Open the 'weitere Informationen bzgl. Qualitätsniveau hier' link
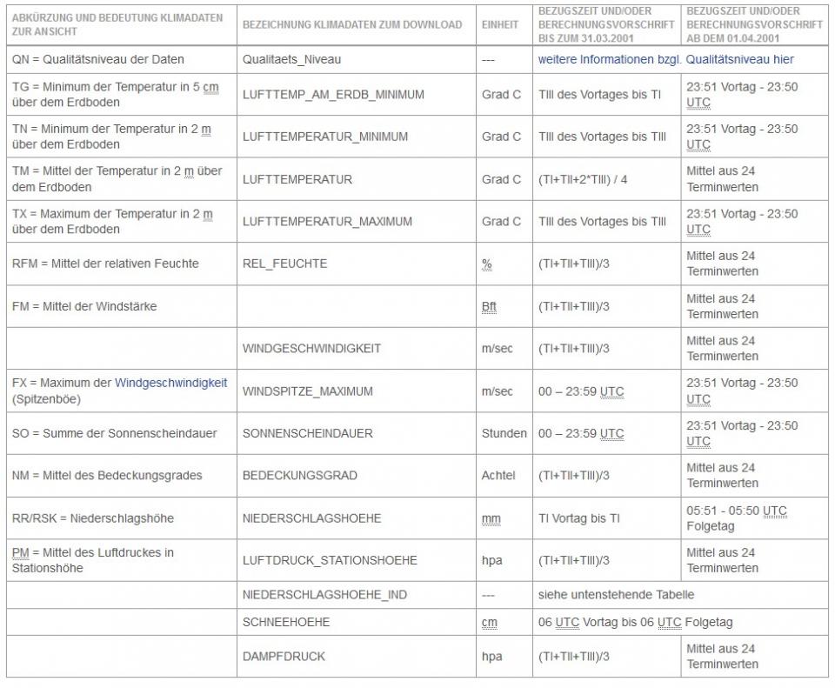Viewport: 835px width, 688px height. [665, 60]
